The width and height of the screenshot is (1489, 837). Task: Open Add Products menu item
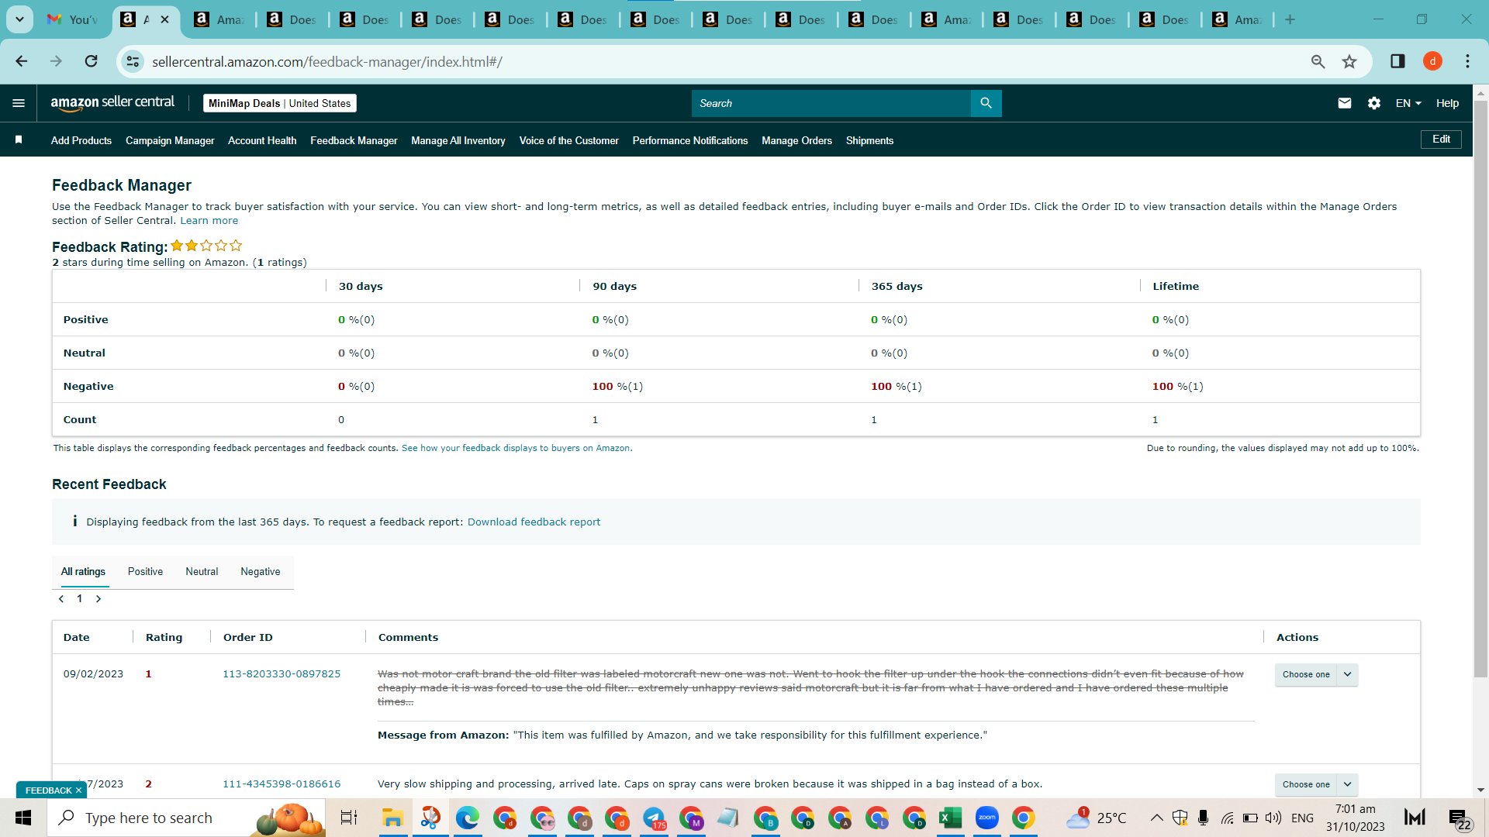coord(81,140)
